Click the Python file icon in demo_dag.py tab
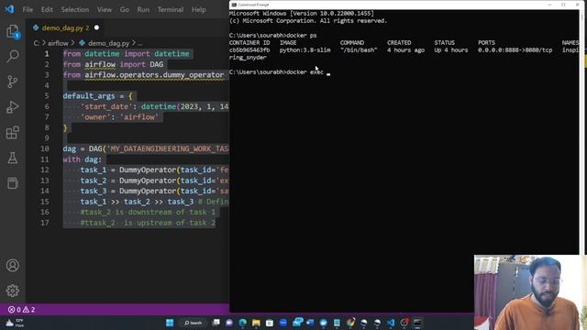This screenshot has width=587, height=330. point(36,27)
